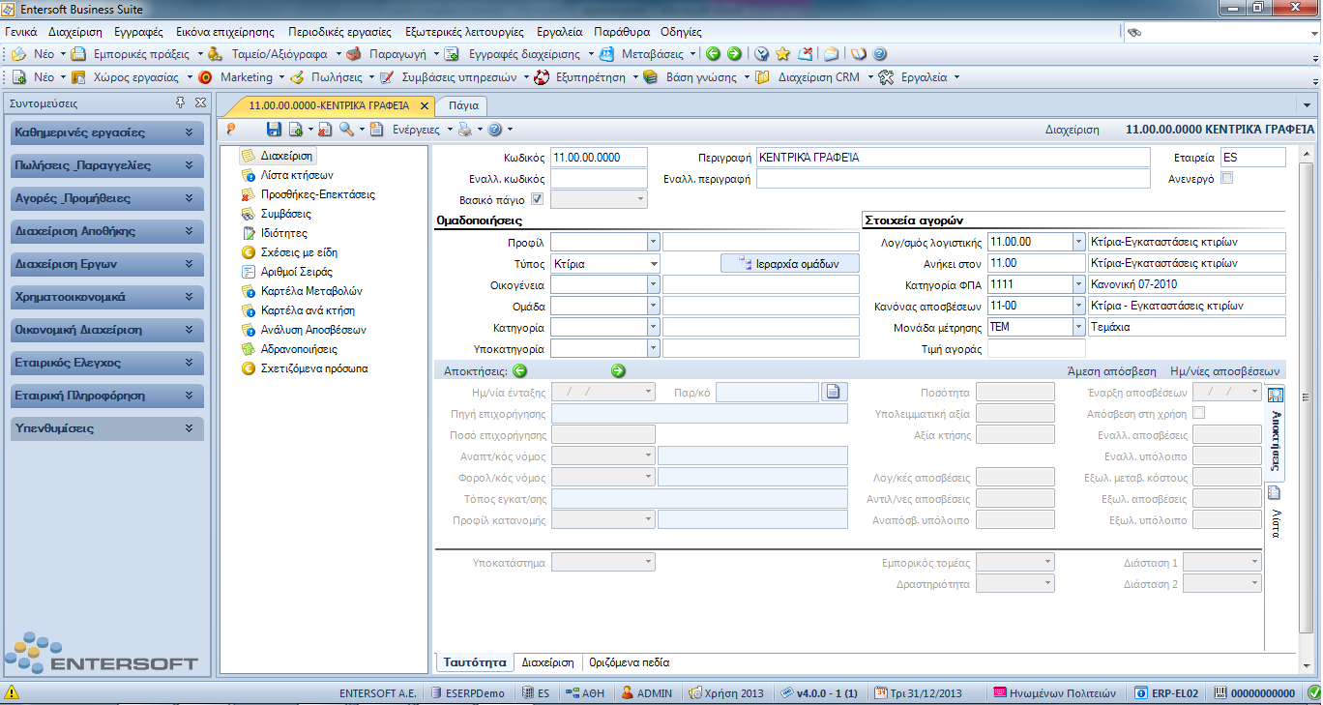Open the Παράθυρα menu

pos(622,32)
